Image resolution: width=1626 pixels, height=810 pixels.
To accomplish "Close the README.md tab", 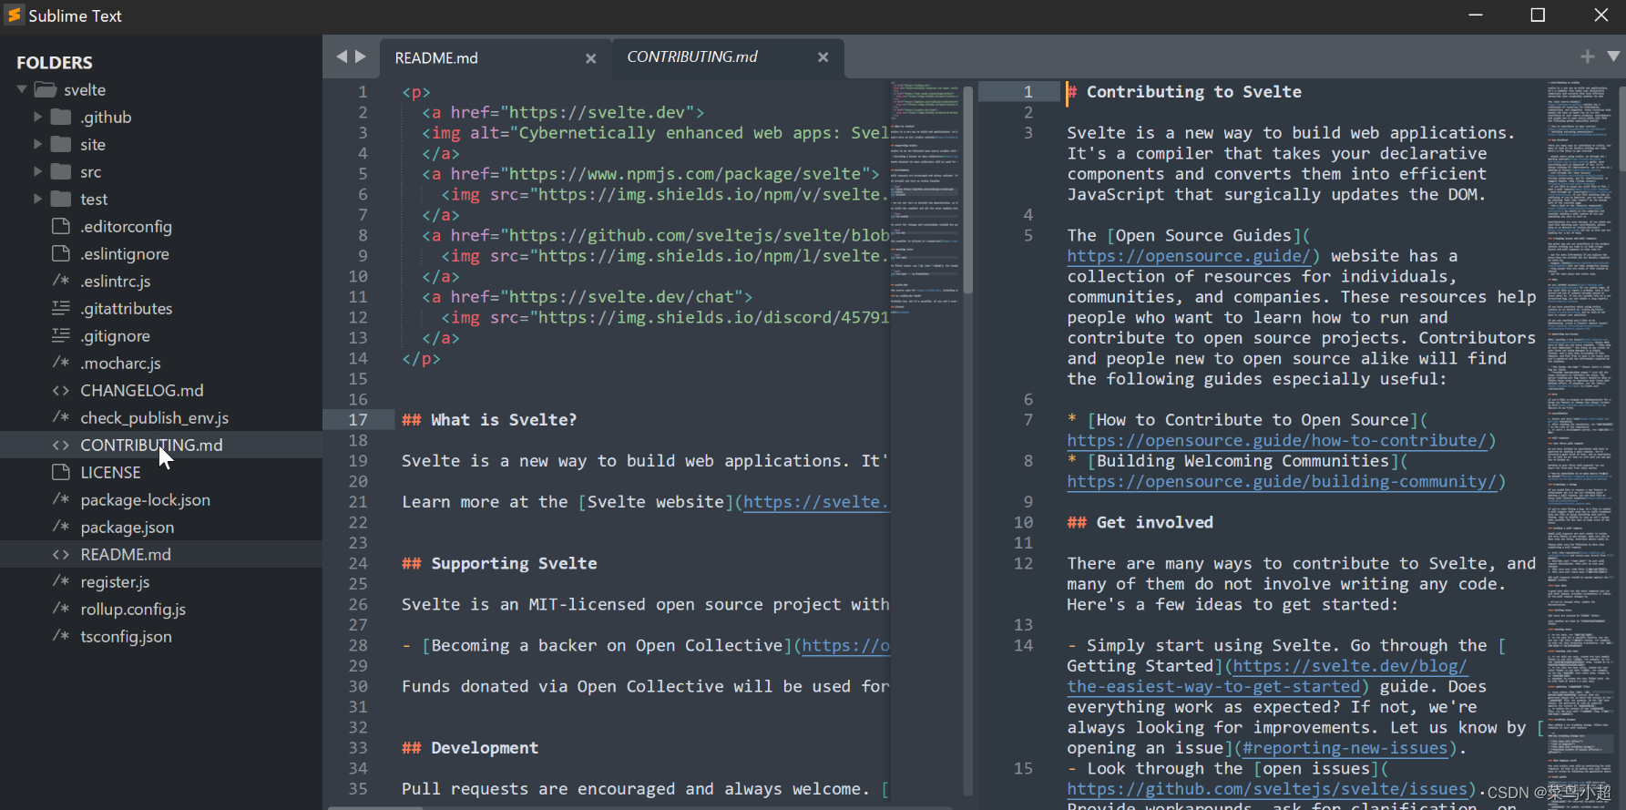I will (590, 58).
